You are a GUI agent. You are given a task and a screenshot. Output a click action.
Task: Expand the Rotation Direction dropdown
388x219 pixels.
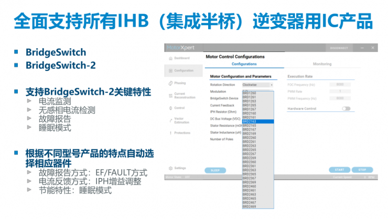[257, 85]
